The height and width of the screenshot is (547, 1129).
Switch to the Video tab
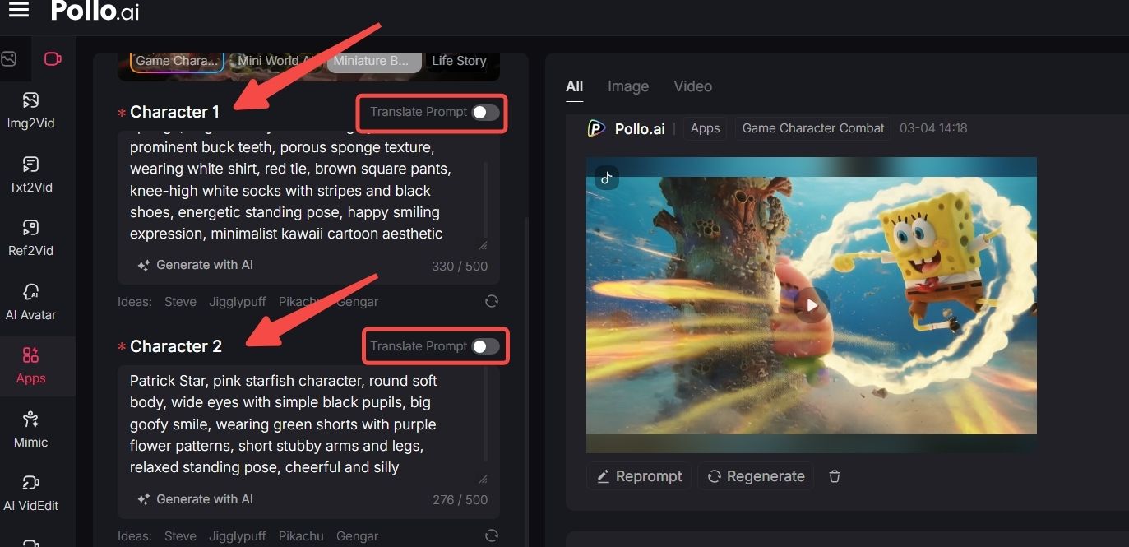692,86
